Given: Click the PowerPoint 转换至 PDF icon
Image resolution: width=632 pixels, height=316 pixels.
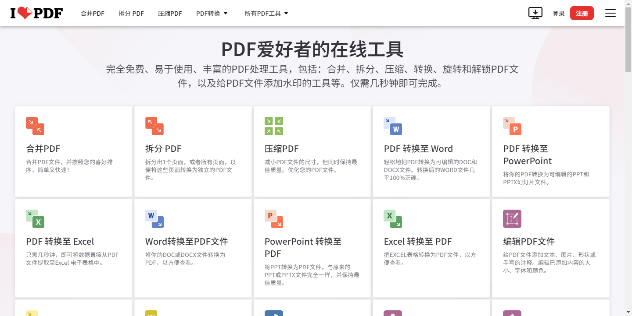Looking at the screenshot, I should coord(274,219).
